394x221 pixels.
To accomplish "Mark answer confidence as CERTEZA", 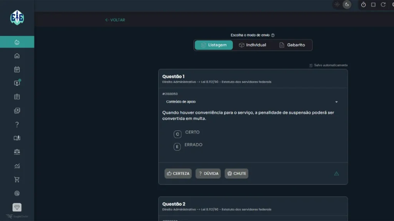I will click(178, 173).
